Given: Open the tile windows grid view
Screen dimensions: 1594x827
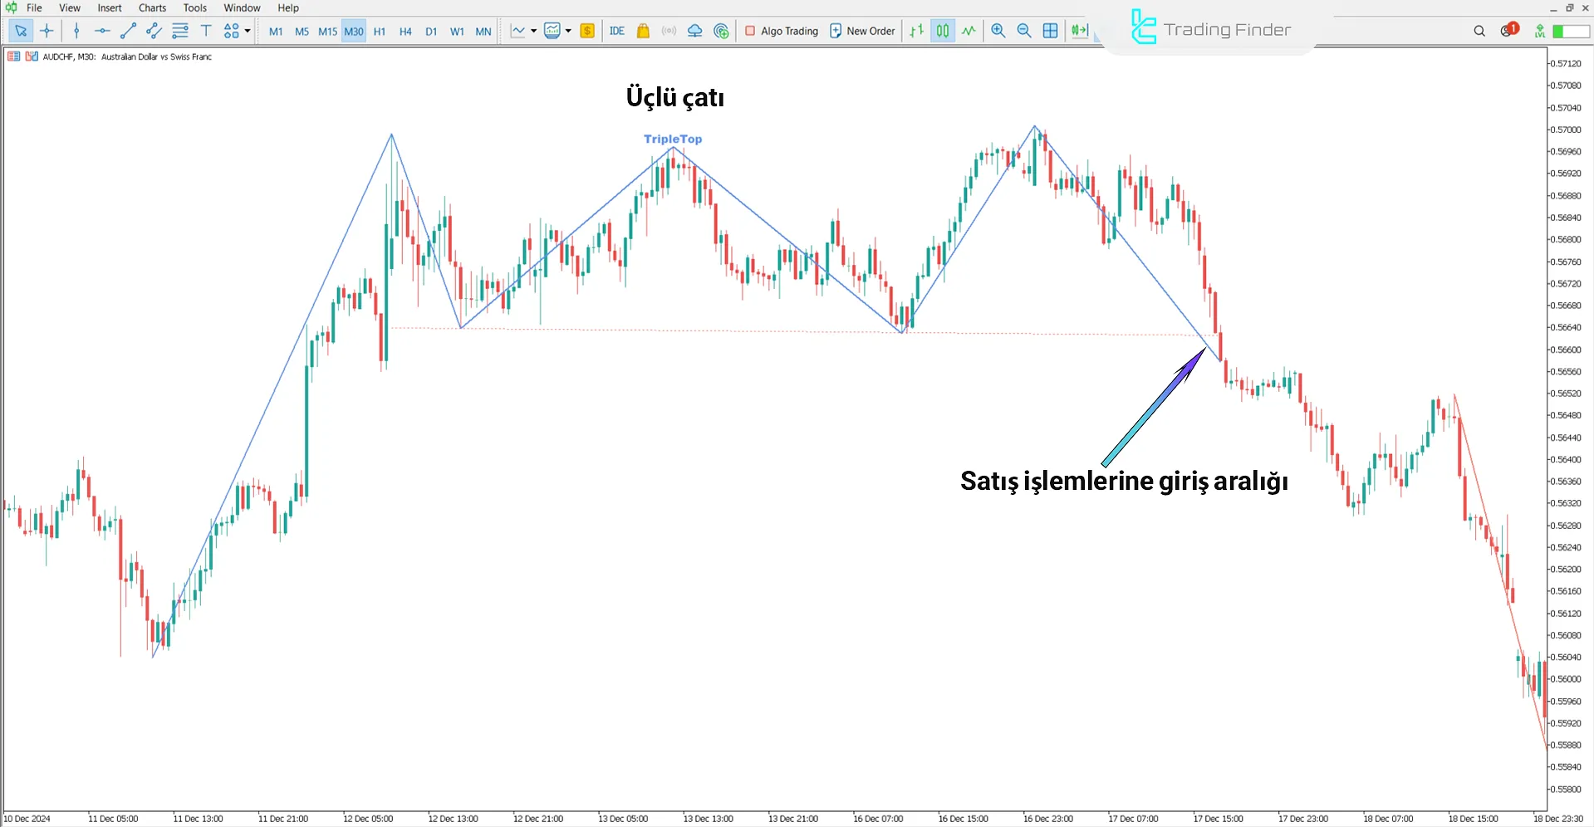Looking at the screenshot, I should click(1050, 31).
